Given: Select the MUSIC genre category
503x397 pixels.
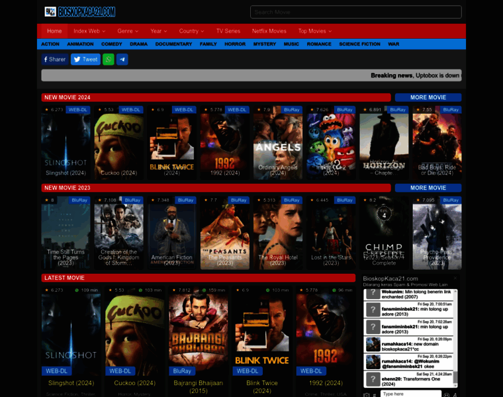Looking at the screenshot, I should click(291, 44).
